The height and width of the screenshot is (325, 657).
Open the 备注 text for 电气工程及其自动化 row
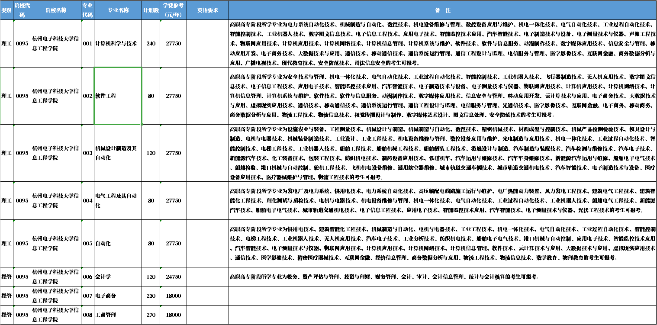coord(442,201)
